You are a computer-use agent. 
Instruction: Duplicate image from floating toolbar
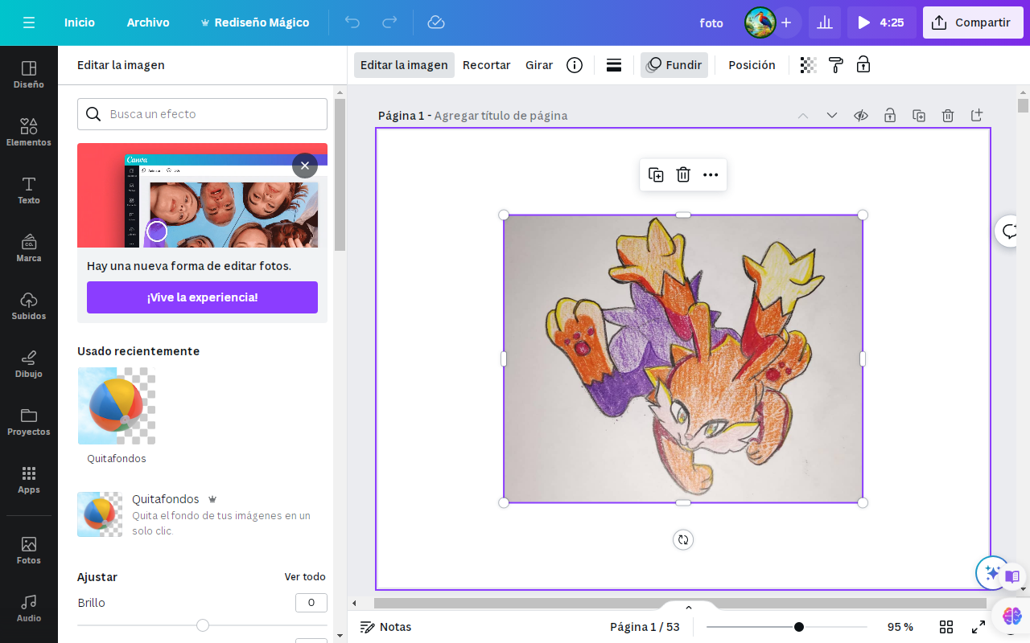click(656, 174)
